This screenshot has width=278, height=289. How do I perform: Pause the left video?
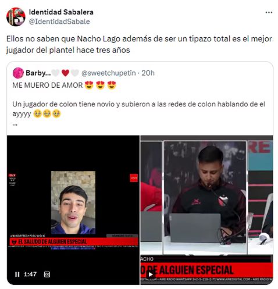coord(17,274)
